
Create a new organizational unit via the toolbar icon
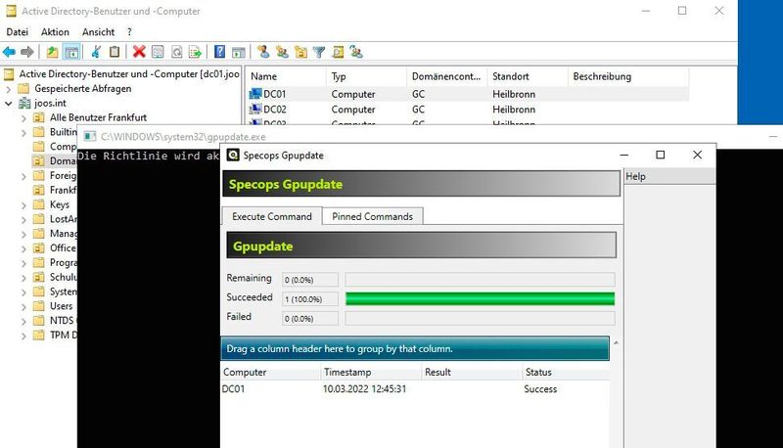(300, 52)
